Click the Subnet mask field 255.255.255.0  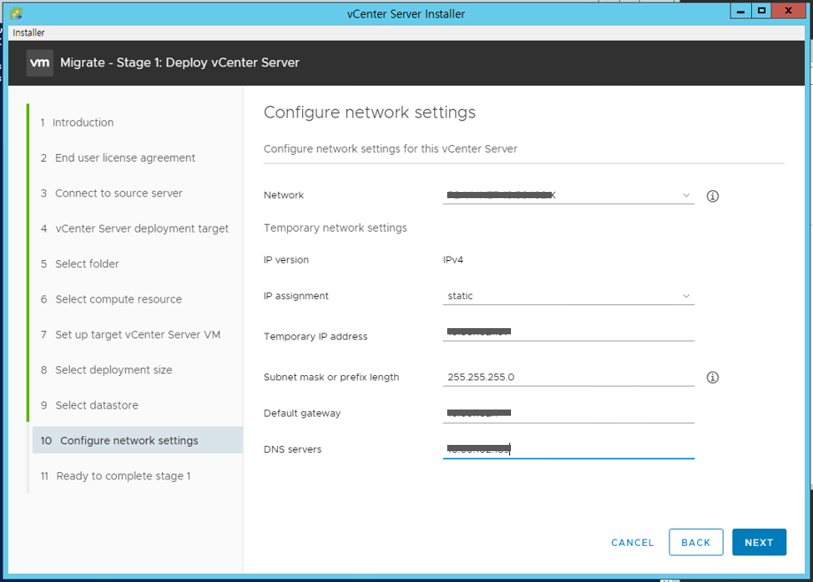[x=569, y=378]
